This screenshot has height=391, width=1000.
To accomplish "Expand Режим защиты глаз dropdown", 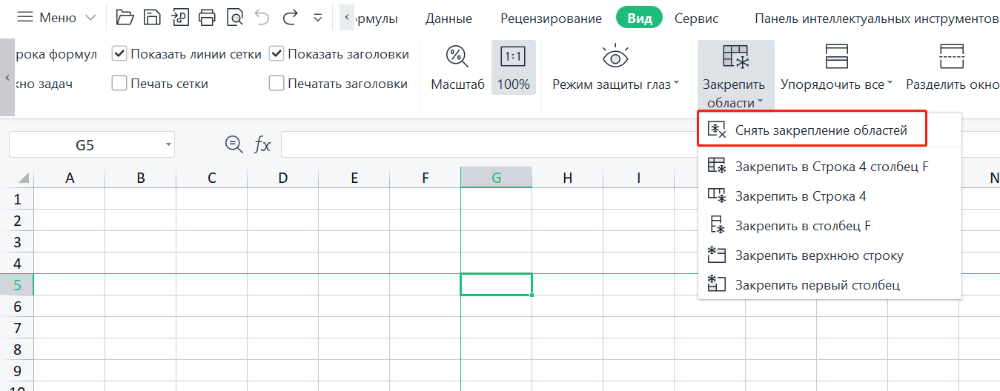I will pos(676,84).
